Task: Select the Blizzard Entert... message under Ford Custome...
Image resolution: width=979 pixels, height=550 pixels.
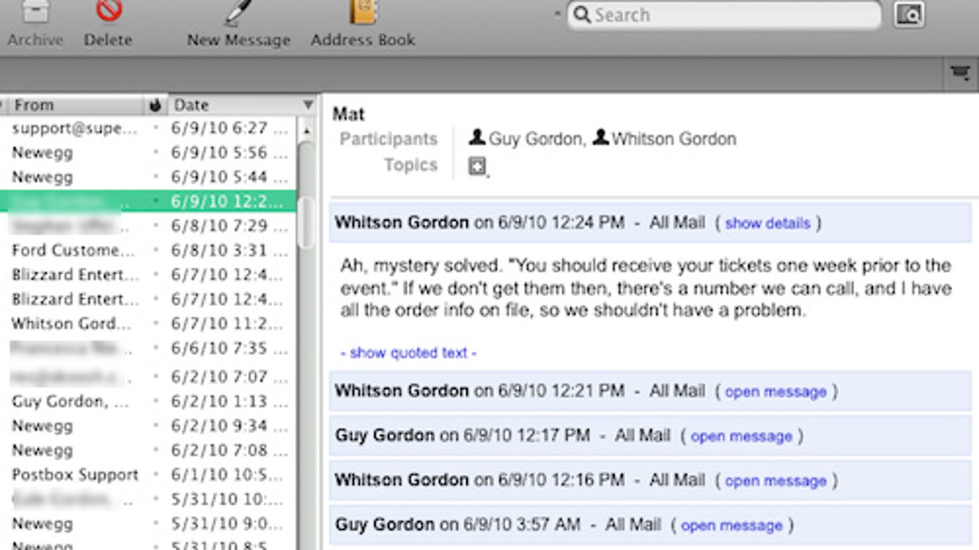Action: click(x=148, y=275)
